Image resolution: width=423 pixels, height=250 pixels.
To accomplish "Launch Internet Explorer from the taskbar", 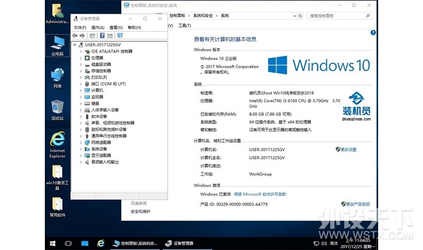I will [100, 244].
